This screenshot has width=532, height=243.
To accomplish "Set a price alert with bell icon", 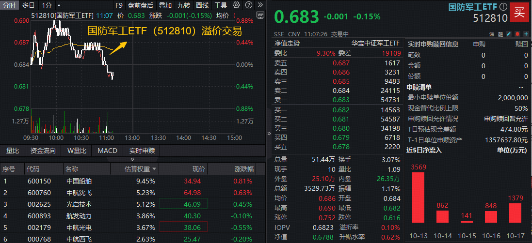I will (x=517, y=34).
